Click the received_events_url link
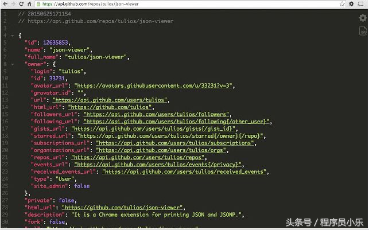This screenshot has width=369, height=230. [x=184, y=171]
